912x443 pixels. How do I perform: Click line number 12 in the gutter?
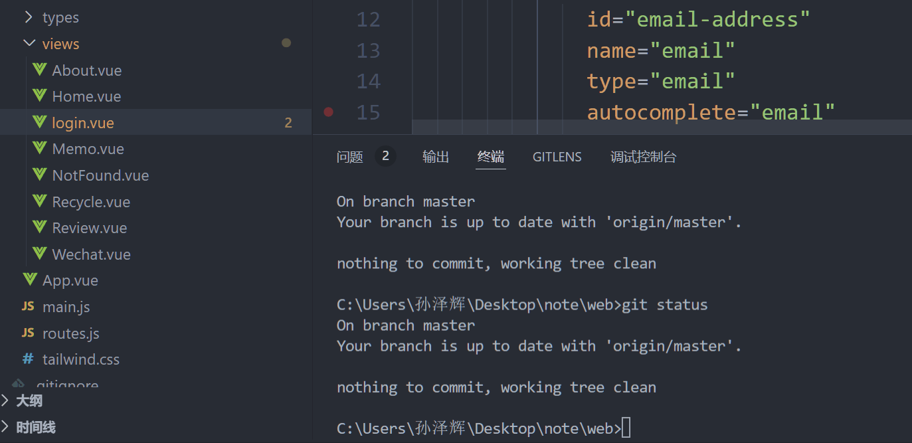click(x=369, y=19)
